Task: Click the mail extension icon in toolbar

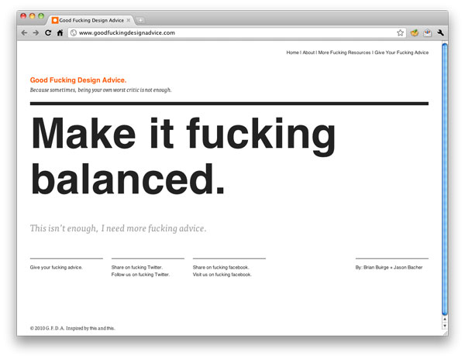Action: [x=427, y=32]
